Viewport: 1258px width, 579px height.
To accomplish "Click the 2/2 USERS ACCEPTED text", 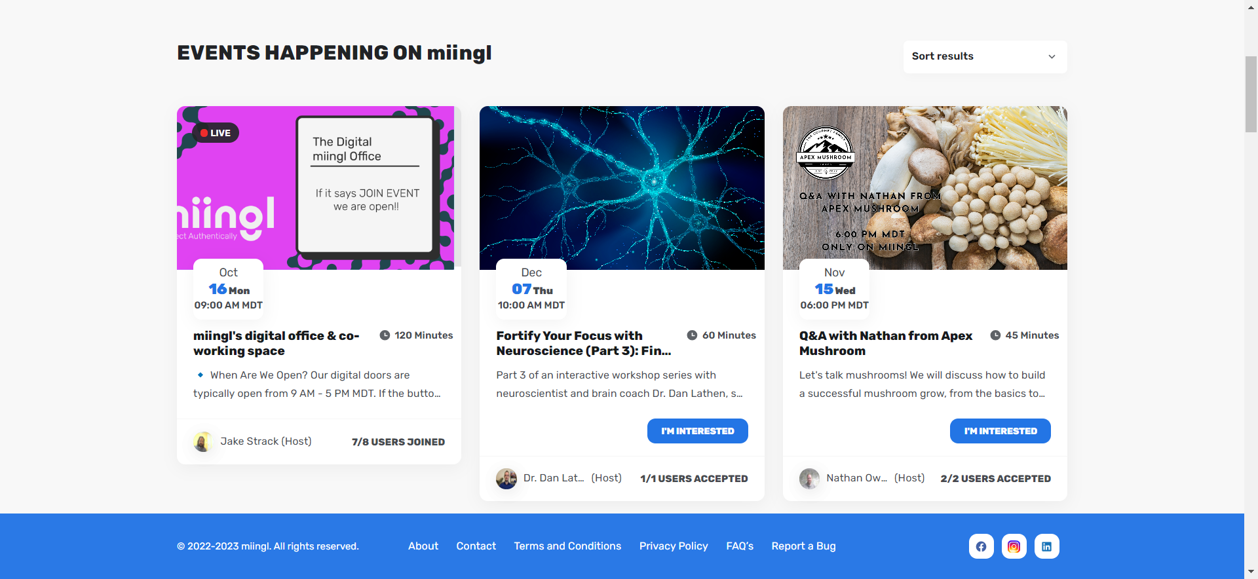I will point(996,479).
